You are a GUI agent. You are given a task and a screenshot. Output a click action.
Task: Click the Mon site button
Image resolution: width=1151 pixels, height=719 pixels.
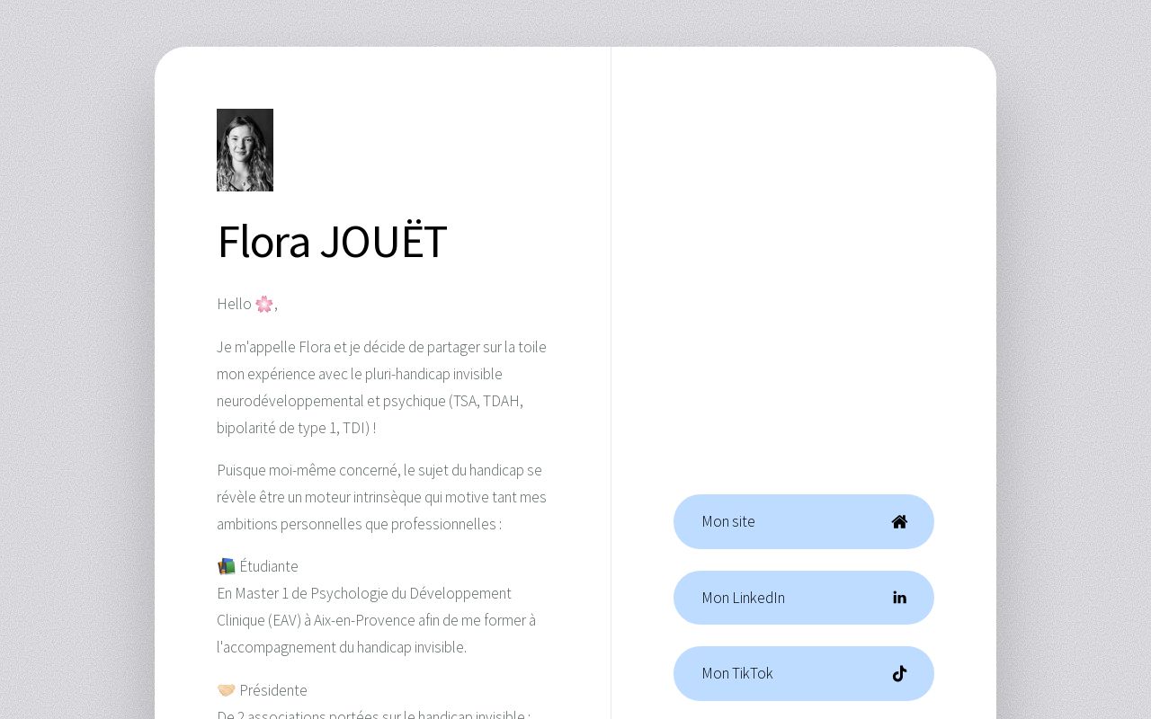tap(803, 521)
